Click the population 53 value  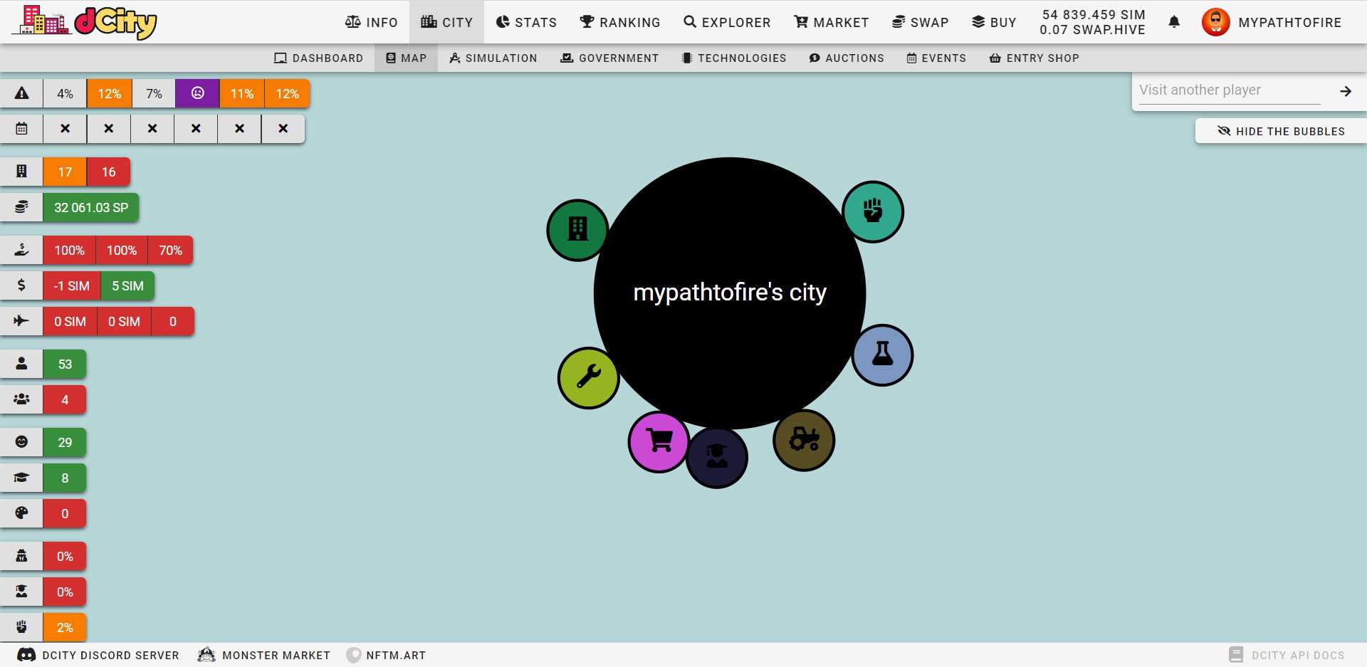(65, 364)
